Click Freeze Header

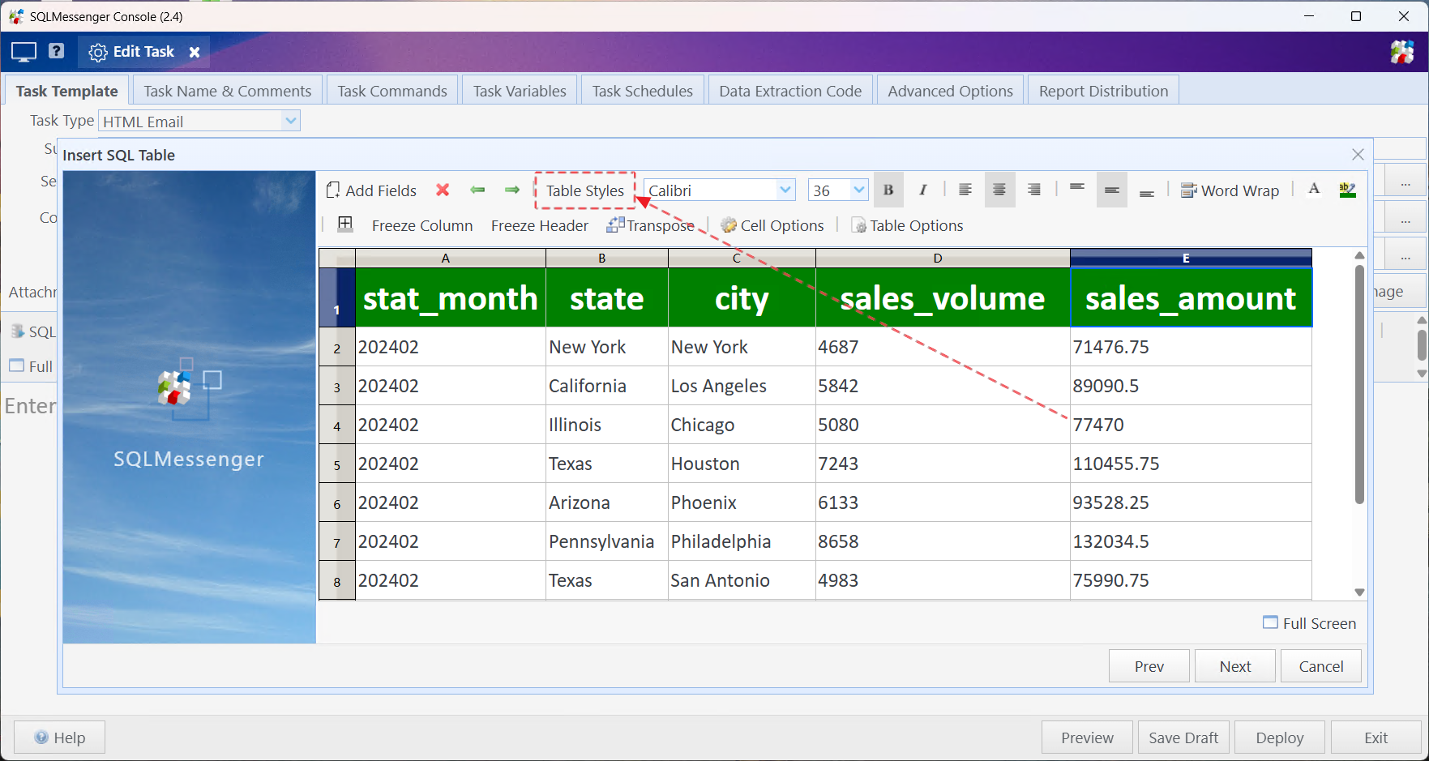(x=540, y=225)
